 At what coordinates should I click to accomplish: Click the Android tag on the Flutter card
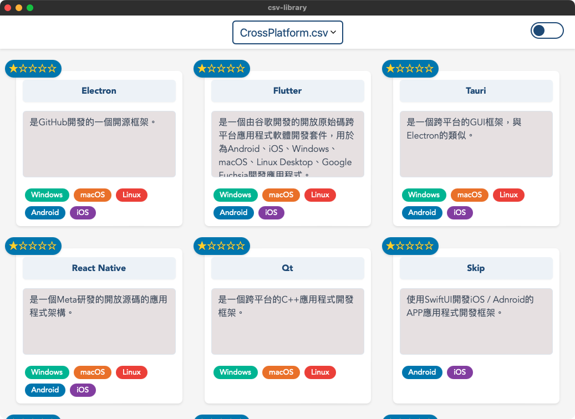tap(233, 213)
